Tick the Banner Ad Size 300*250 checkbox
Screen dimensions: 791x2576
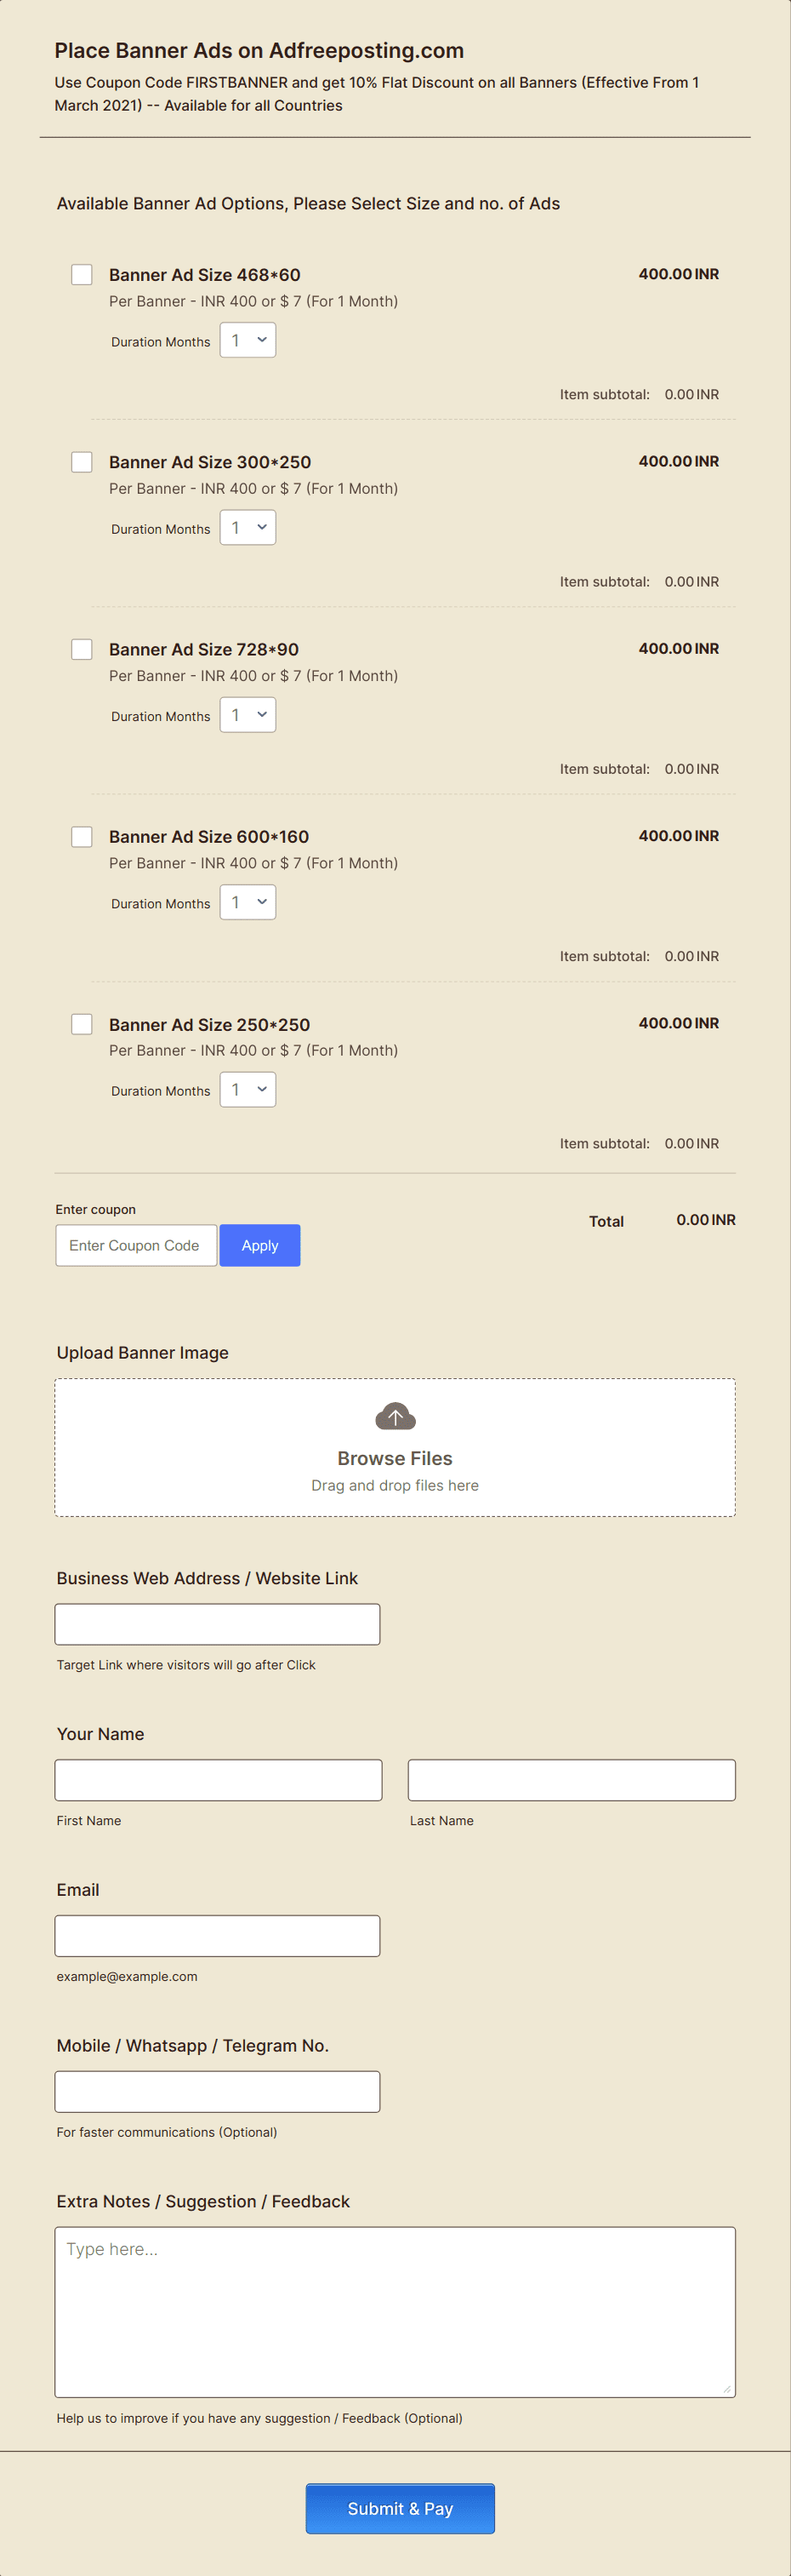click(x=82, y=462)
